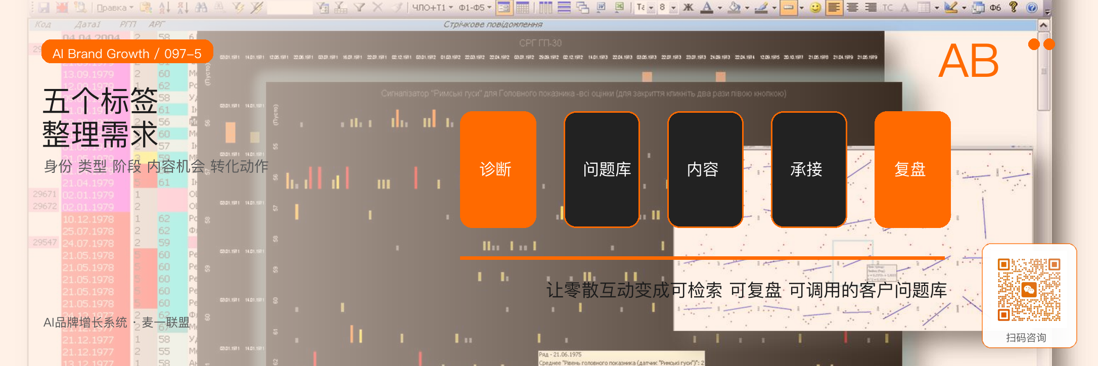Screen dimensions: 1098x366
Task: Click the print preview toolbar icon
Action: point(79,8)
